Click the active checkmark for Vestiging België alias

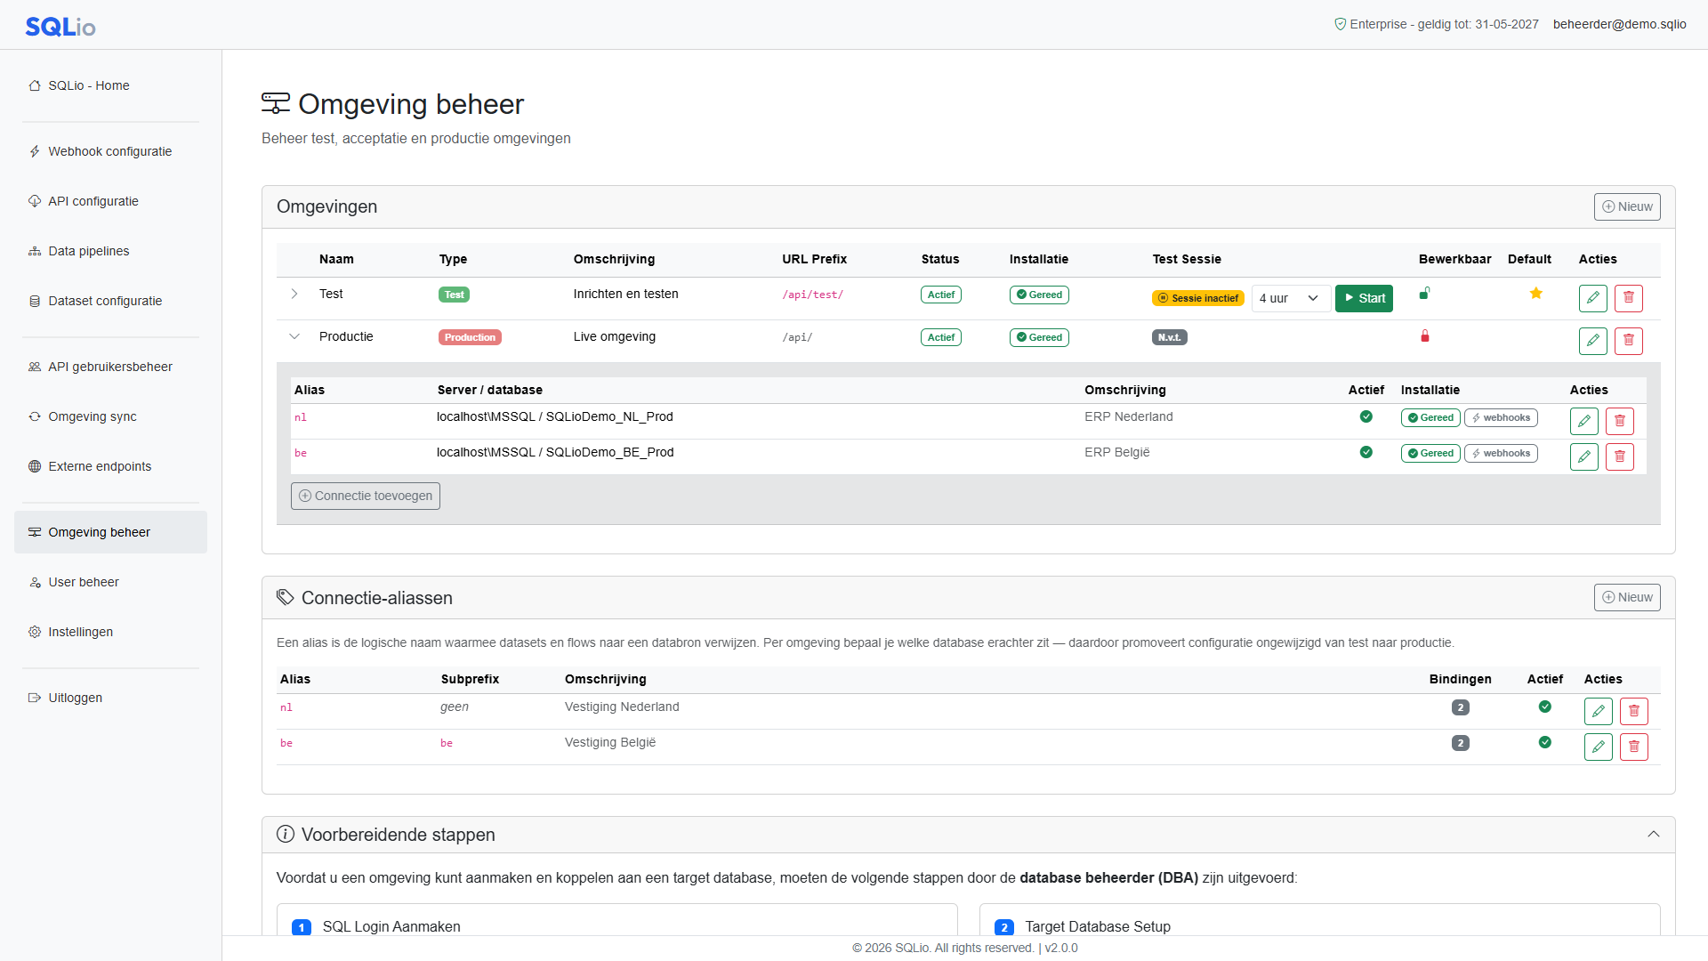1544,742
